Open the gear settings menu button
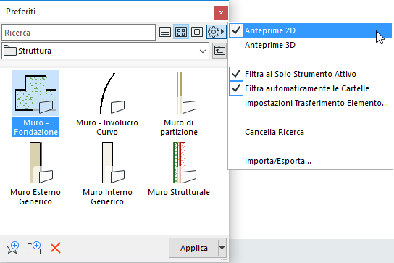 tap(216, 32)
